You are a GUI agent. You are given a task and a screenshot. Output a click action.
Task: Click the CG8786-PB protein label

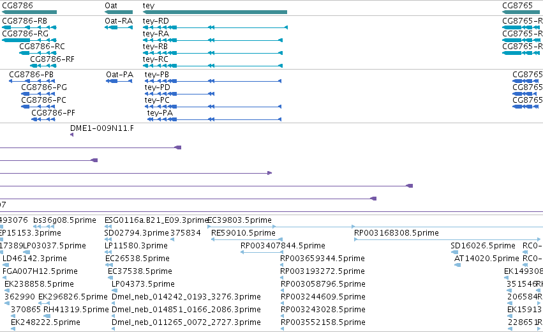click(x=31, y=75)
